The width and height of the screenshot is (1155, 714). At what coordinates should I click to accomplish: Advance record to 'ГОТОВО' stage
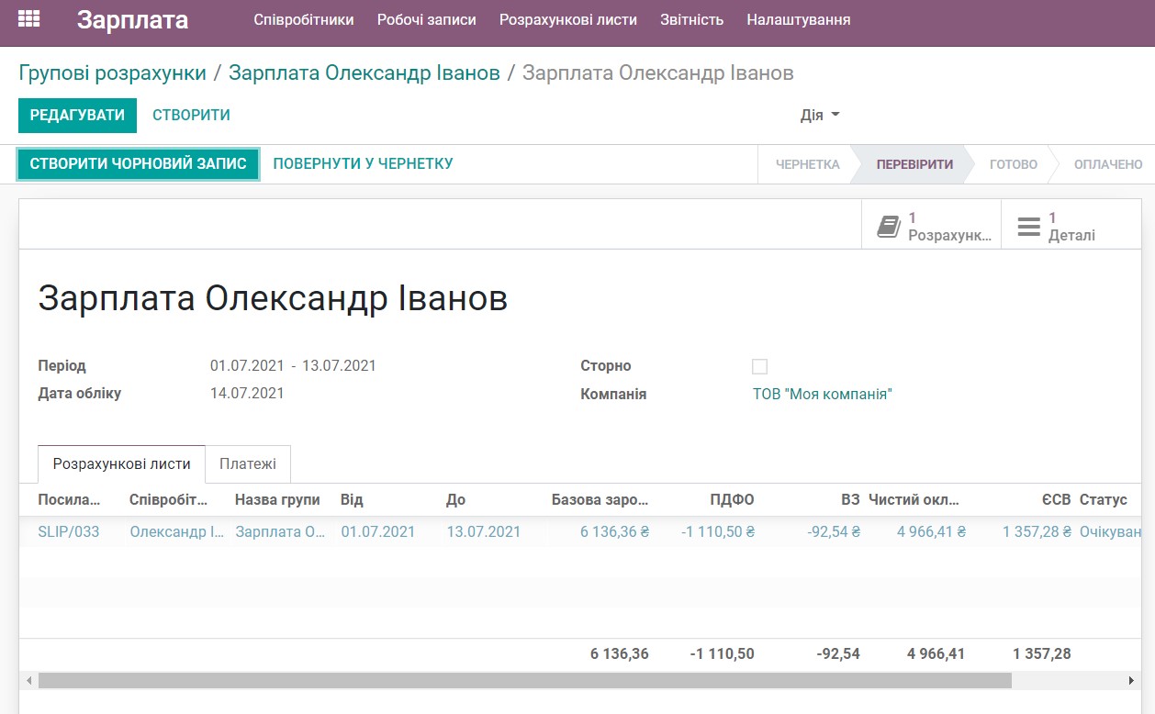(1013, 164)
